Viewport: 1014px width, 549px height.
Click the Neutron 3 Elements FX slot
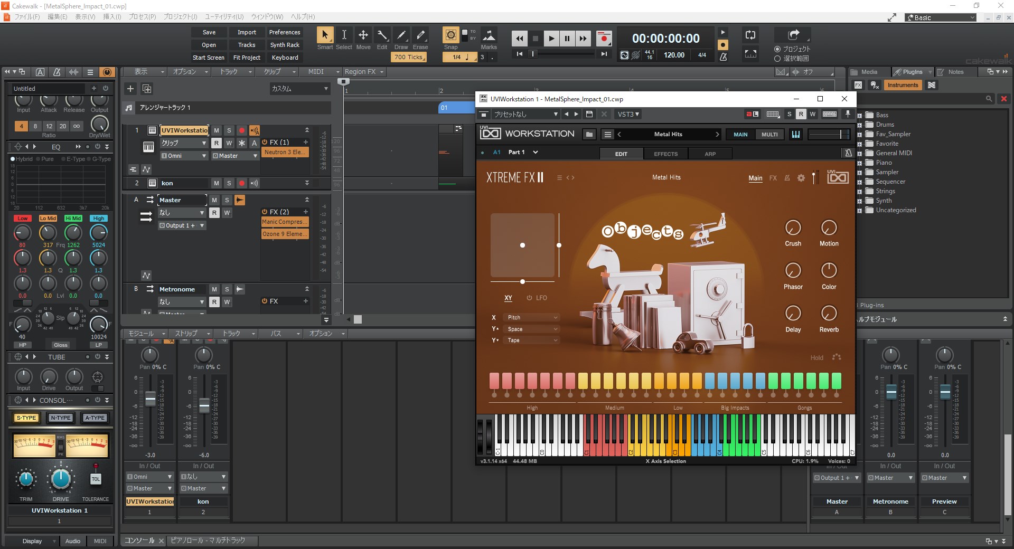point(285,152)
